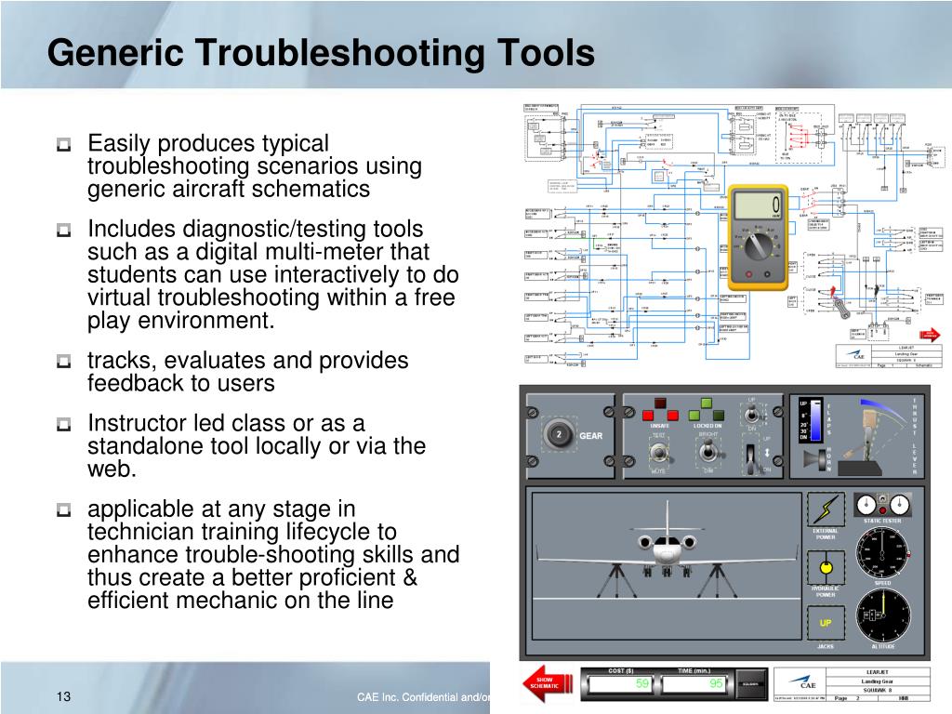
Task: Click the top green LOCKED DN light
Action: 707,403
